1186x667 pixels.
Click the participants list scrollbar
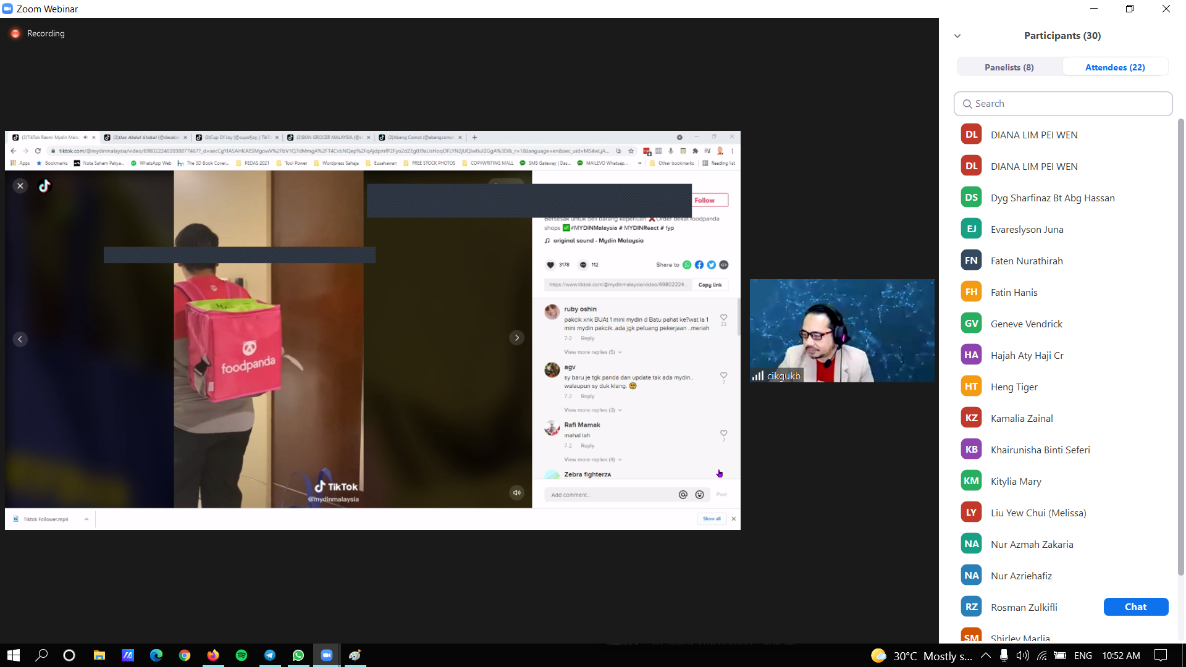click(x=1180, y=346)
